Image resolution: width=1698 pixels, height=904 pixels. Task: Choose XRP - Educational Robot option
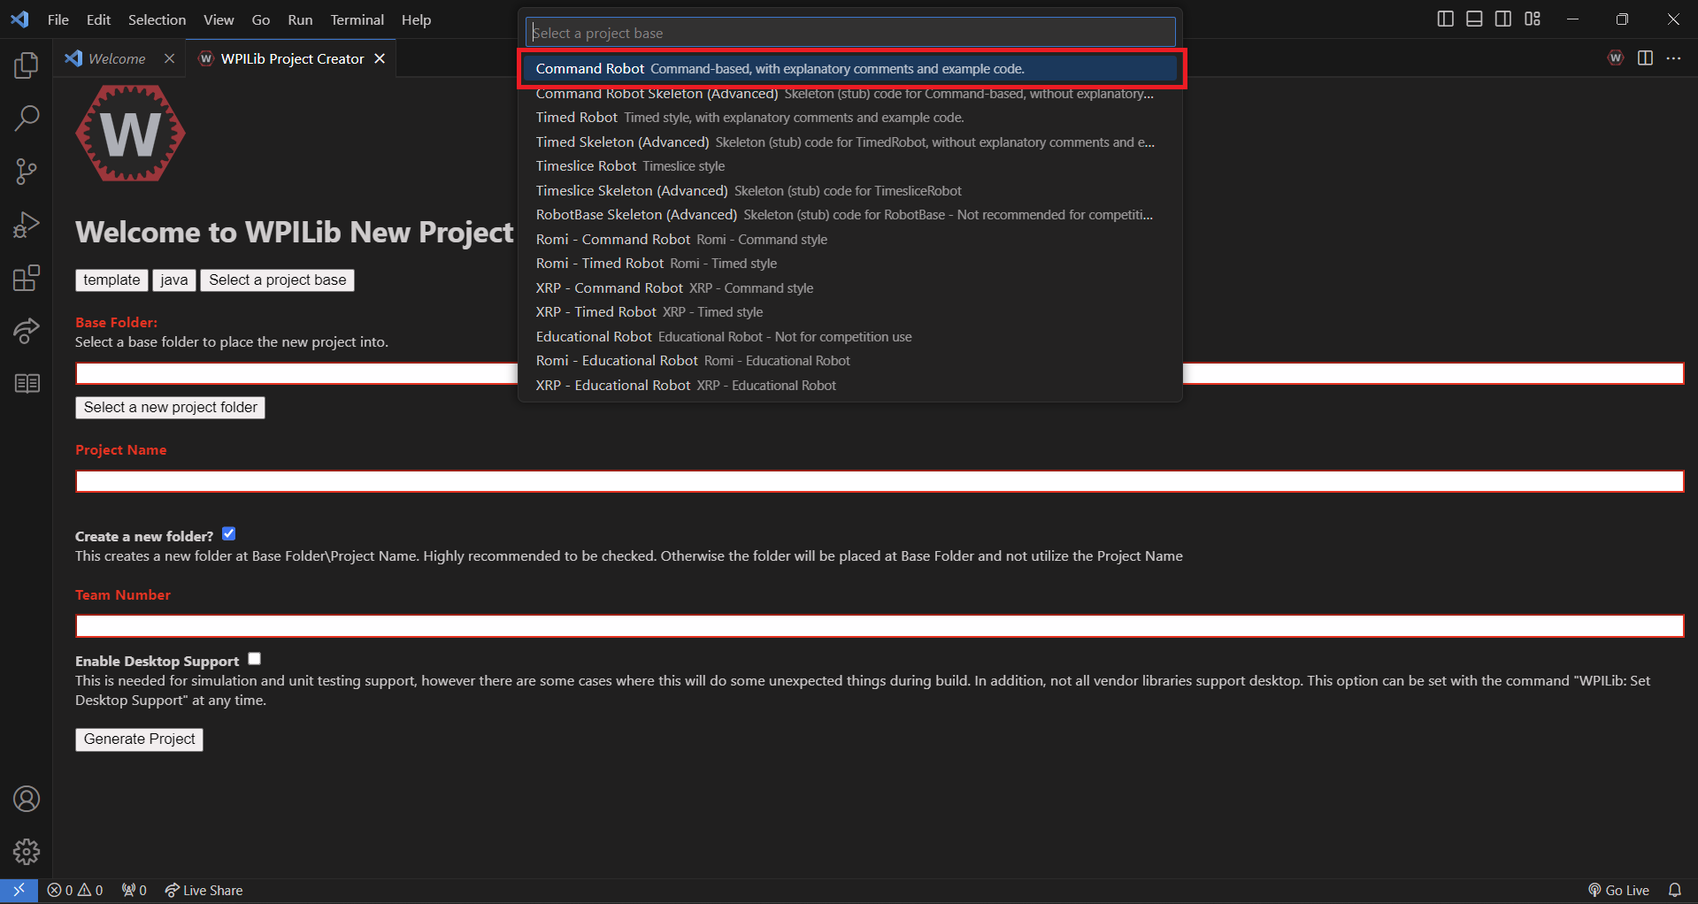850,386
